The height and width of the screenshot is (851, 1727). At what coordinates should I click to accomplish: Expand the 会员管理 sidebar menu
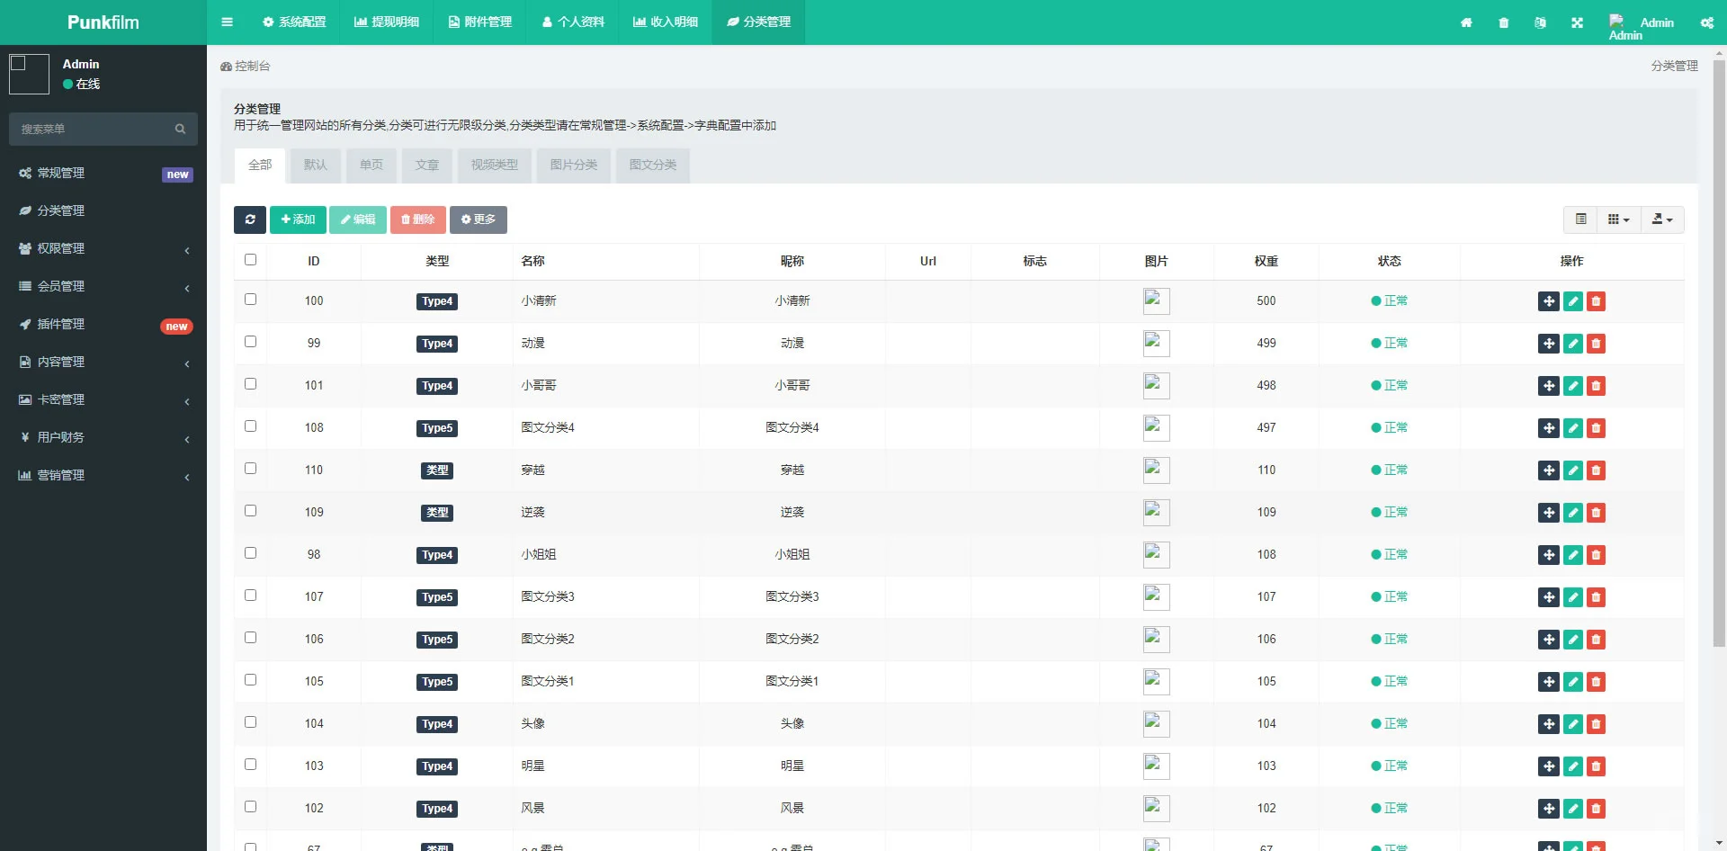(x=103, y=286)
